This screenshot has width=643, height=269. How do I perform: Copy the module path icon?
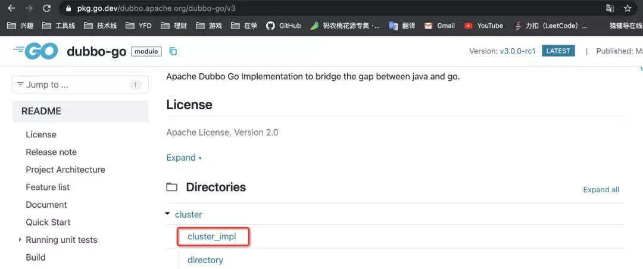click(173, 51)
